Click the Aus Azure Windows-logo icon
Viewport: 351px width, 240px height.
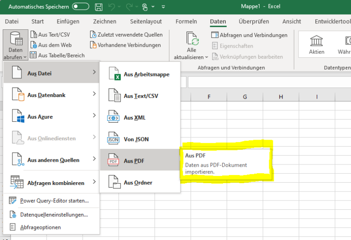pyautogui.click(x=18, y=116)
